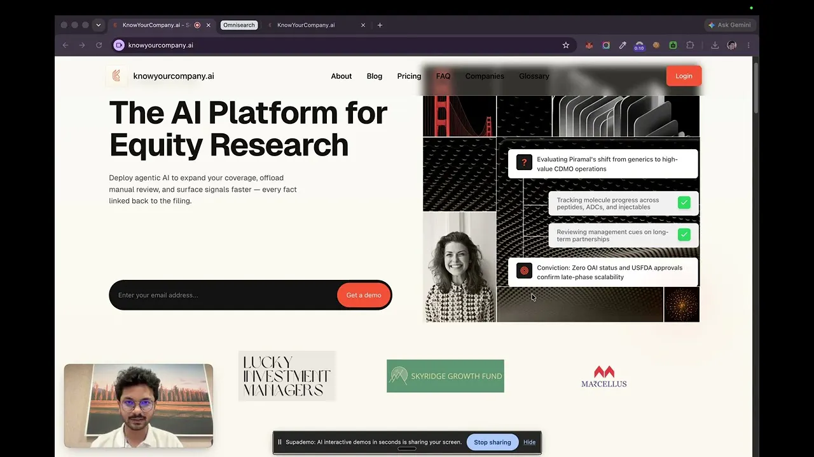Image resolution: width=814 pixels, height=457 pixels.
Task: Close the second KnowYourCompany.ai tab
Action: (x=363, y=25)
